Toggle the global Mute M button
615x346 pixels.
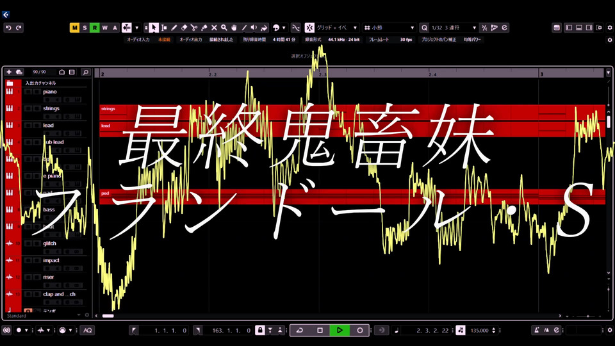tap(74, 28)
